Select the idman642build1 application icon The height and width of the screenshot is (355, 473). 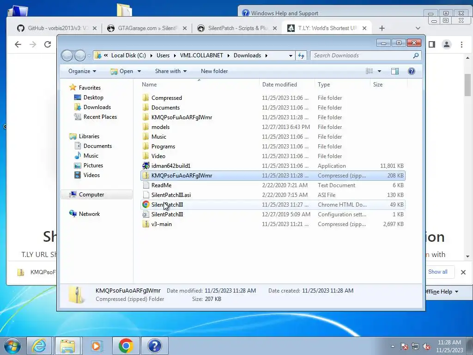tap(146, 166)
